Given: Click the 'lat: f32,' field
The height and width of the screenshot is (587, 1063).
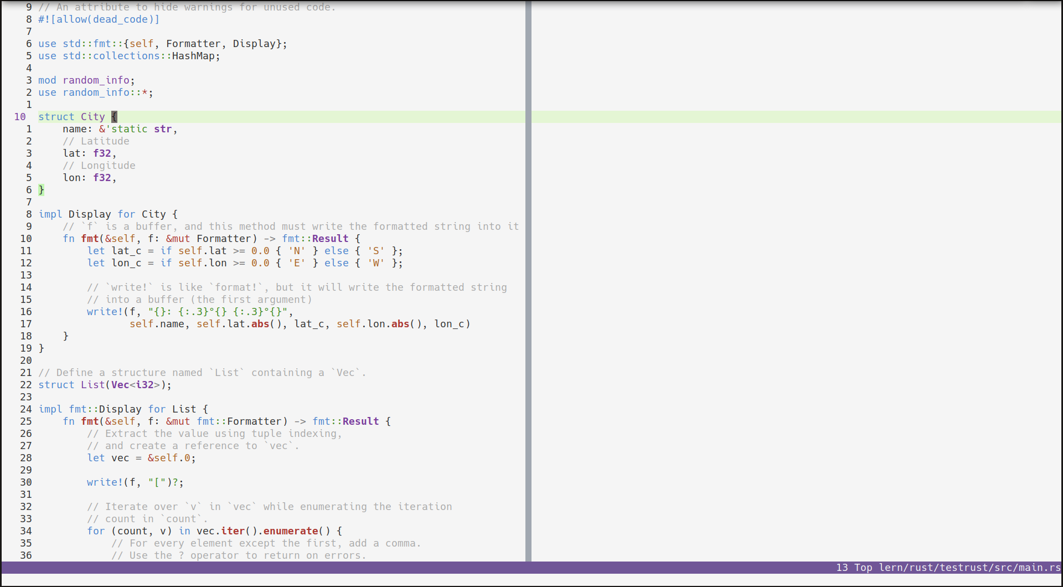Looking at the screenshot, I should click(x=90, y=153).
